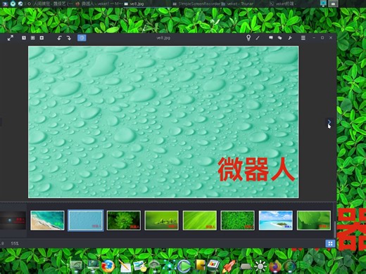
Task: Click the thumbnail strip scrollbar
Action: 334,230
